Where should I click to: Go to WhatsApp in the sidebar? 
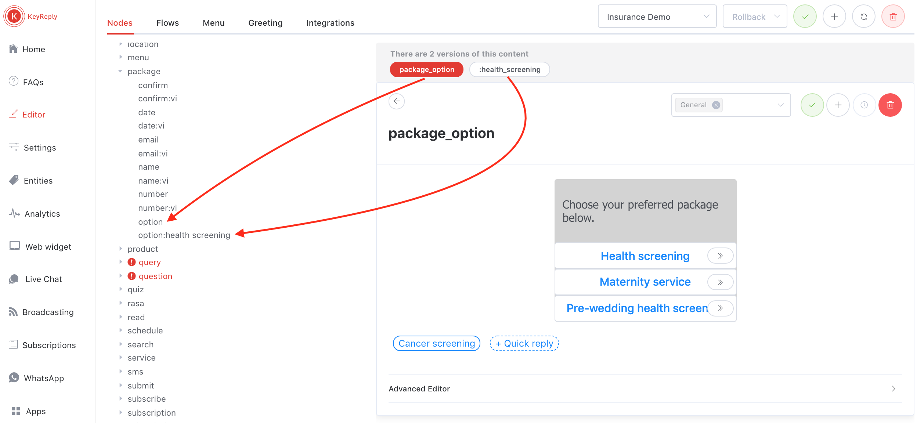click(x=44, y=378)
